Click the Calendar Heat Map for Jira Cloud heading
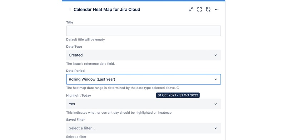 click(107, 10)
